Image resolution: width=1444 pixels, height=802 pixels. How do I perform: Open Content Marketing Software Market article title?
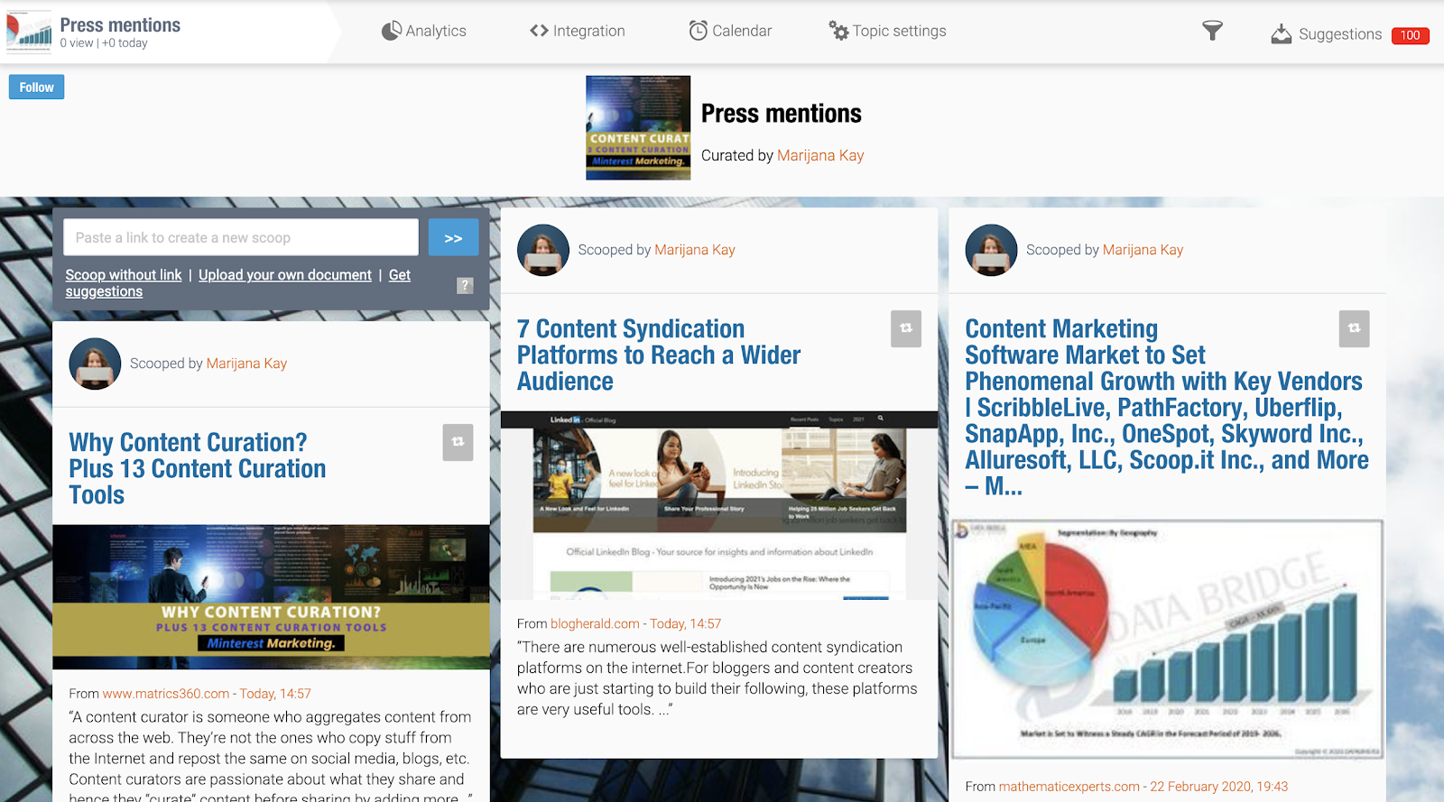(x=1166, y=407)
